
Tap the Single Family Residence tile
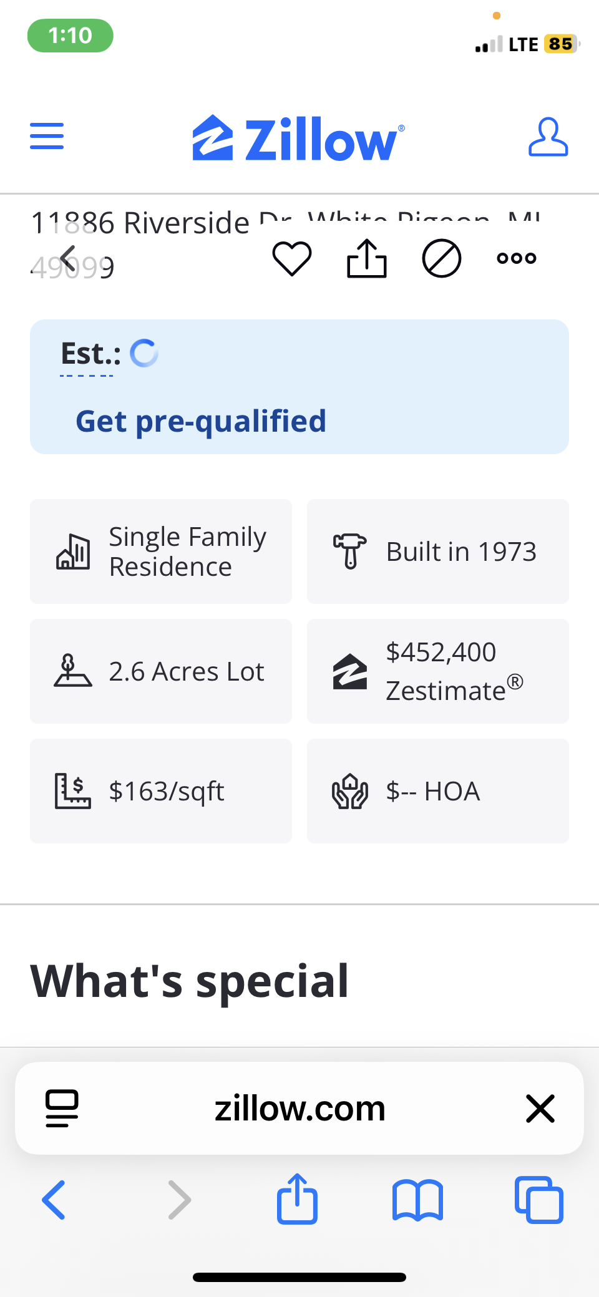161,551
